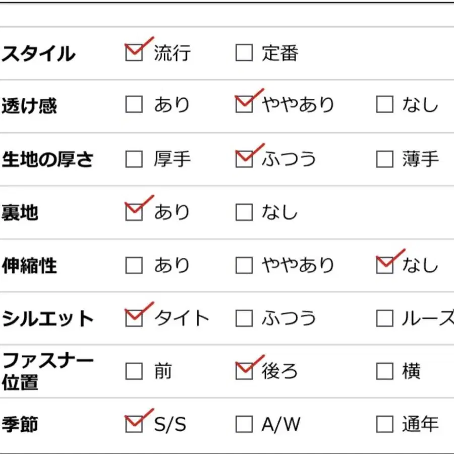Uncheck the 透け感 ややあり checkbox

(x=244, y=105)
